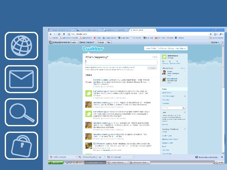Viewport: 227px width, 170px height.
Task: Click the green bird avatar in profile panel
Action: [x=164, y=57]
